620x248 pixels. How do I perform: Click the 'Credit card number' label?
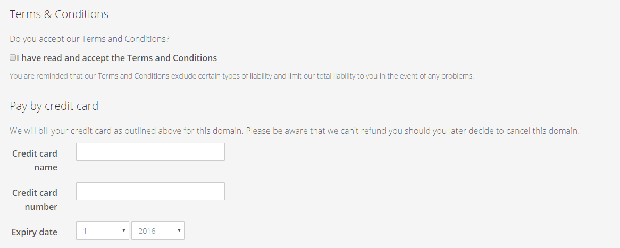[35, 200]
